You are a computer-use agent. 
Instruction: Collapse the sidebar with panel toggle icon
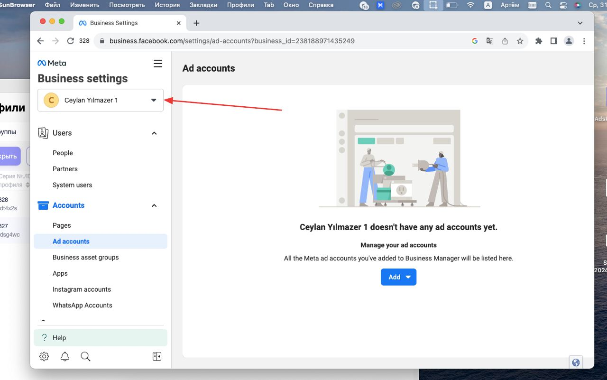157,356
